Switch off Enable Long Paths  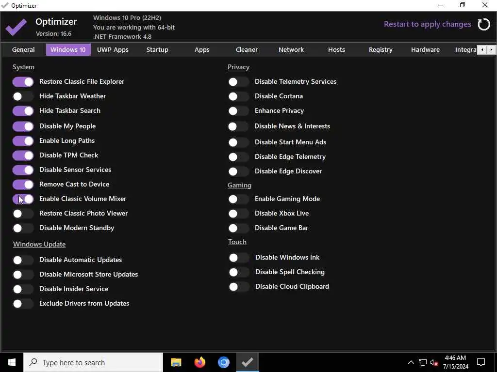pos(23,141)
